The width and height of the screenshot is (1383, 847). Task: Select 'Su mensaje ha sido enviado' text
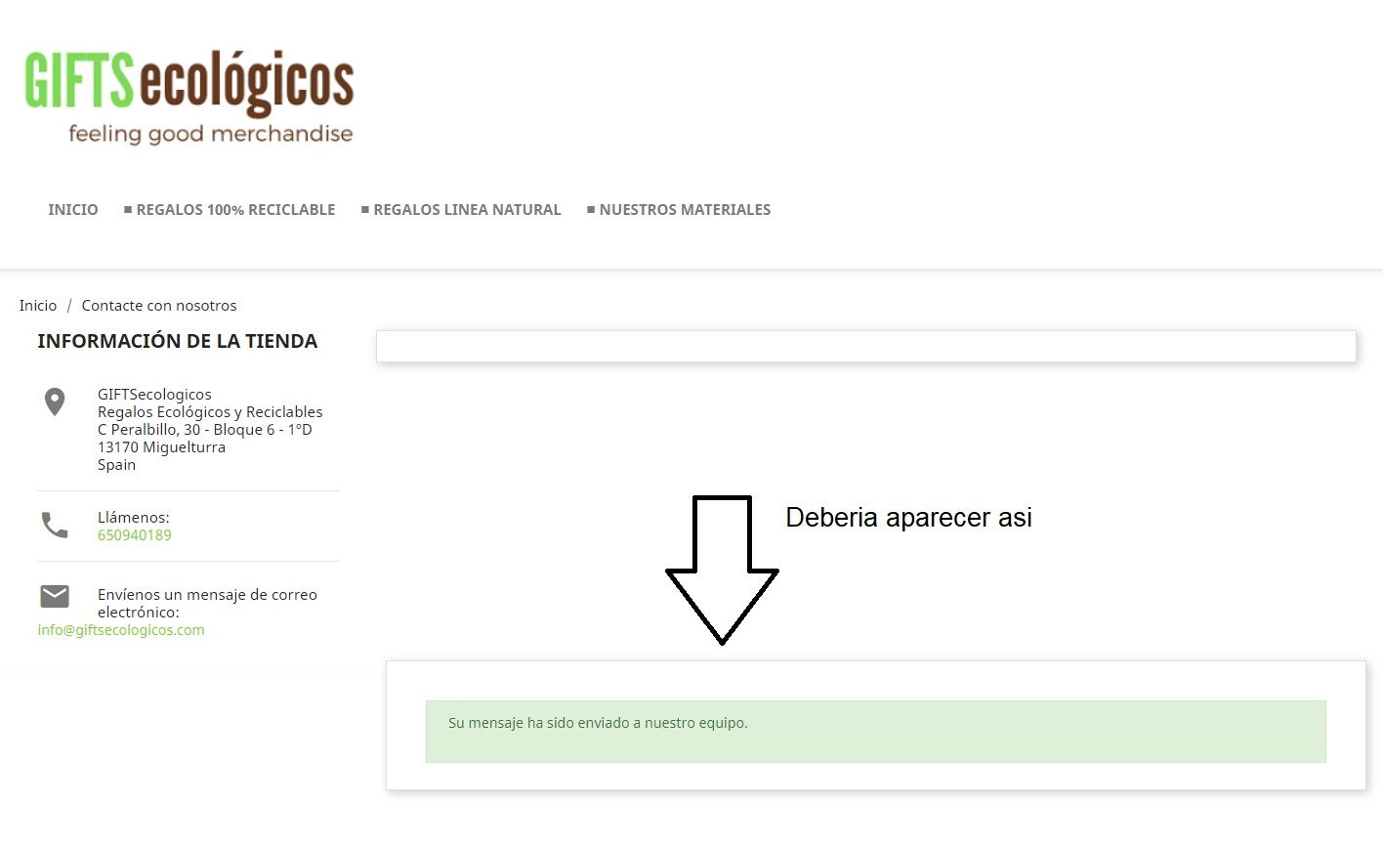point(598,724)
